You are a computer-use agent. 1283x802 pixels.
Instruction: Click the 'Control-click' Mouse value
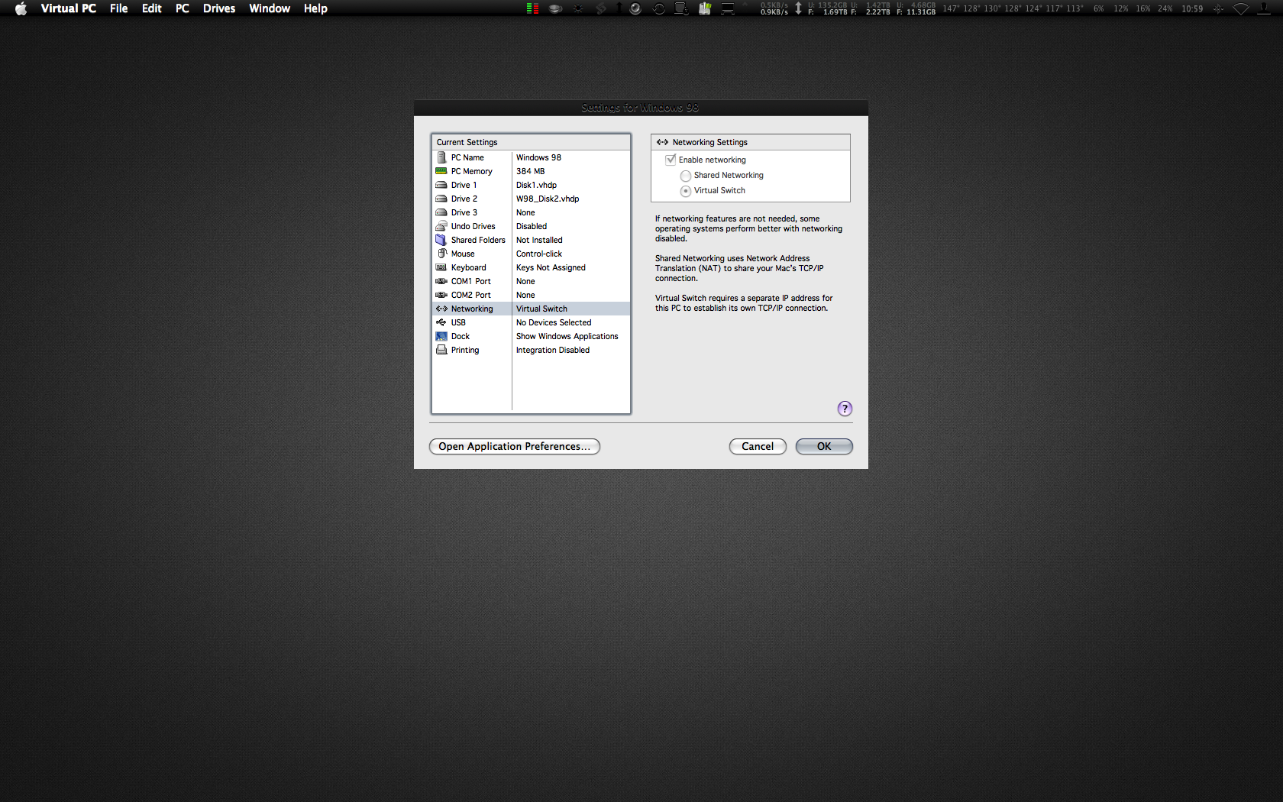click(539, 254)
